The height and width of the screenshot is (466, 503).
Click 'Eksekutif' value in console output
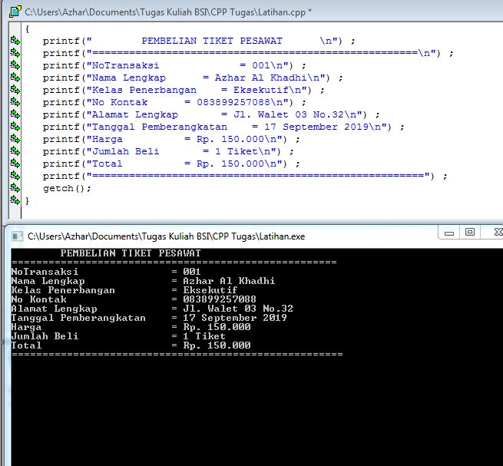click(210, 290)
